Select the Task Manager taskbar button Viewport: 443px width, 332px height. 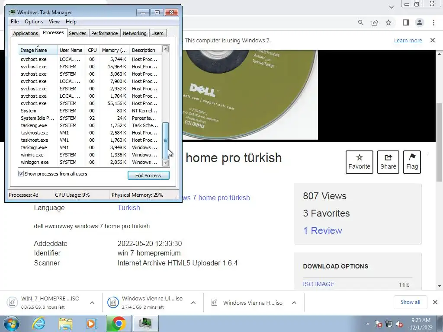pyautogui.click(x=145, y=323)
